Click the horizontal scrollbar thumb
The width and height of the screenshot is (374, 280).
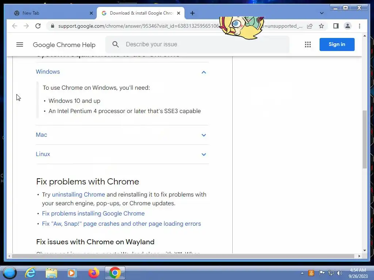183,256
